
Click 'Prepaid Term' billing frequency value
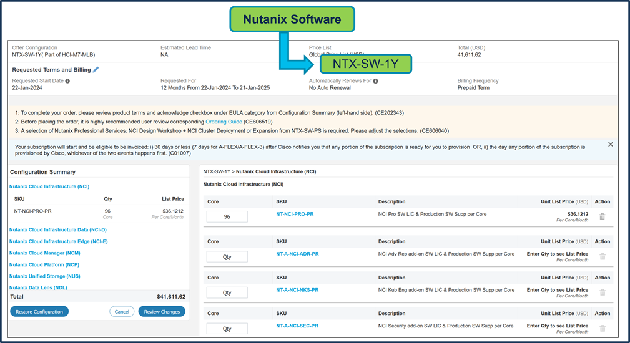[473, 88]
